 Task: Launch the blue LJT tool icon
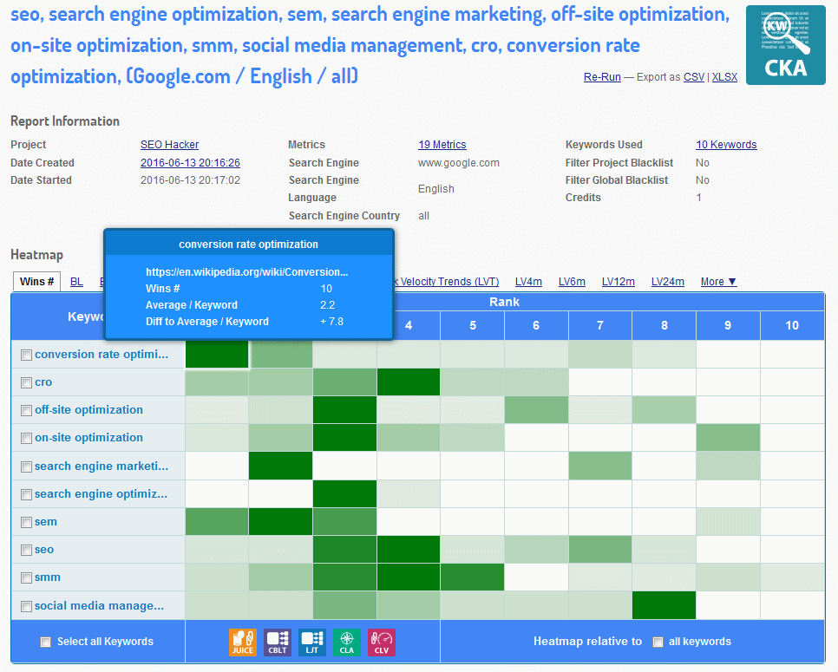pos(312,642)
